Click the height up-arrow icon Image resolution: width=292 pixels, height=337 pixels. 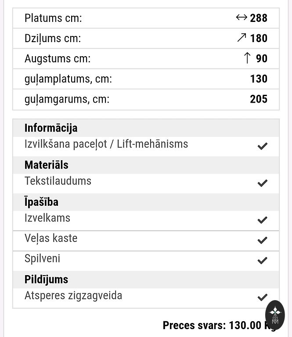[x=247, y=58]
